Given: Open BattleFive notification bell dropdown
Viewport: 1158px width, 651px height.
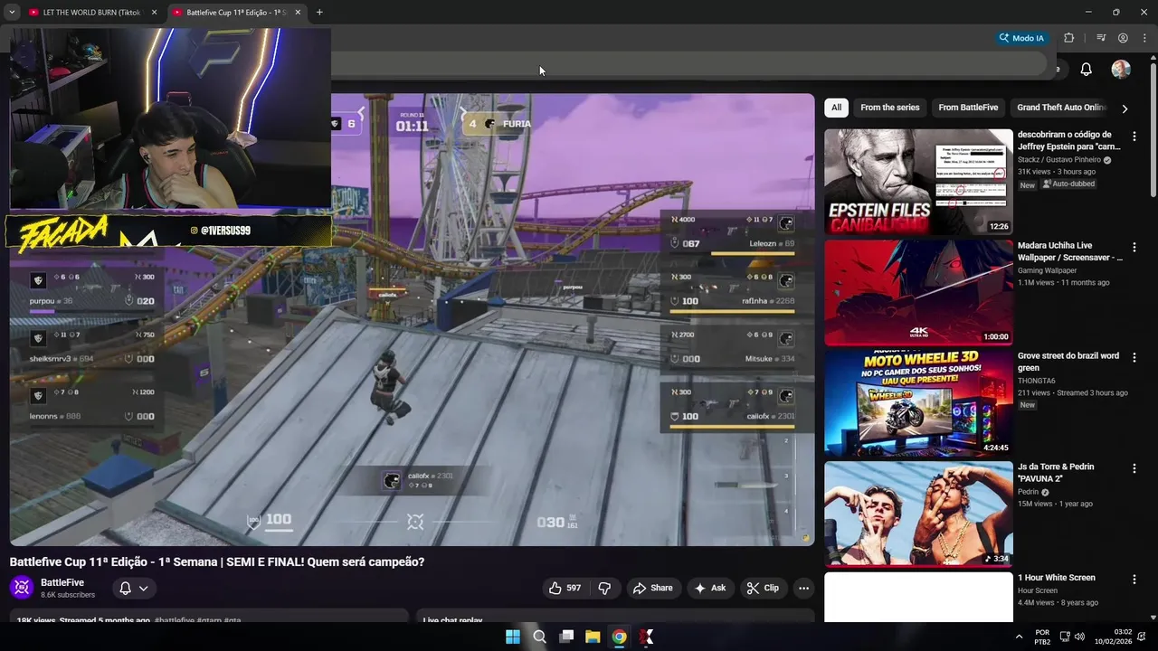Looking at the screenshot, I should pos(134,588).
